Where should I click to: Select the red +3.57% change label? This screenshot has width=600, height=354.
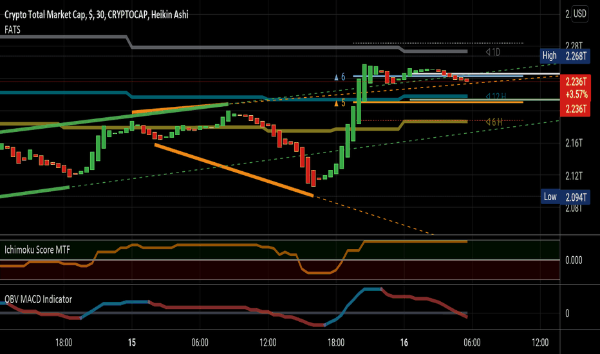tap(576, 94)
